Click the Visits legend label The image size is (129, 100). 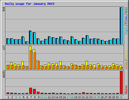[126, 54]
